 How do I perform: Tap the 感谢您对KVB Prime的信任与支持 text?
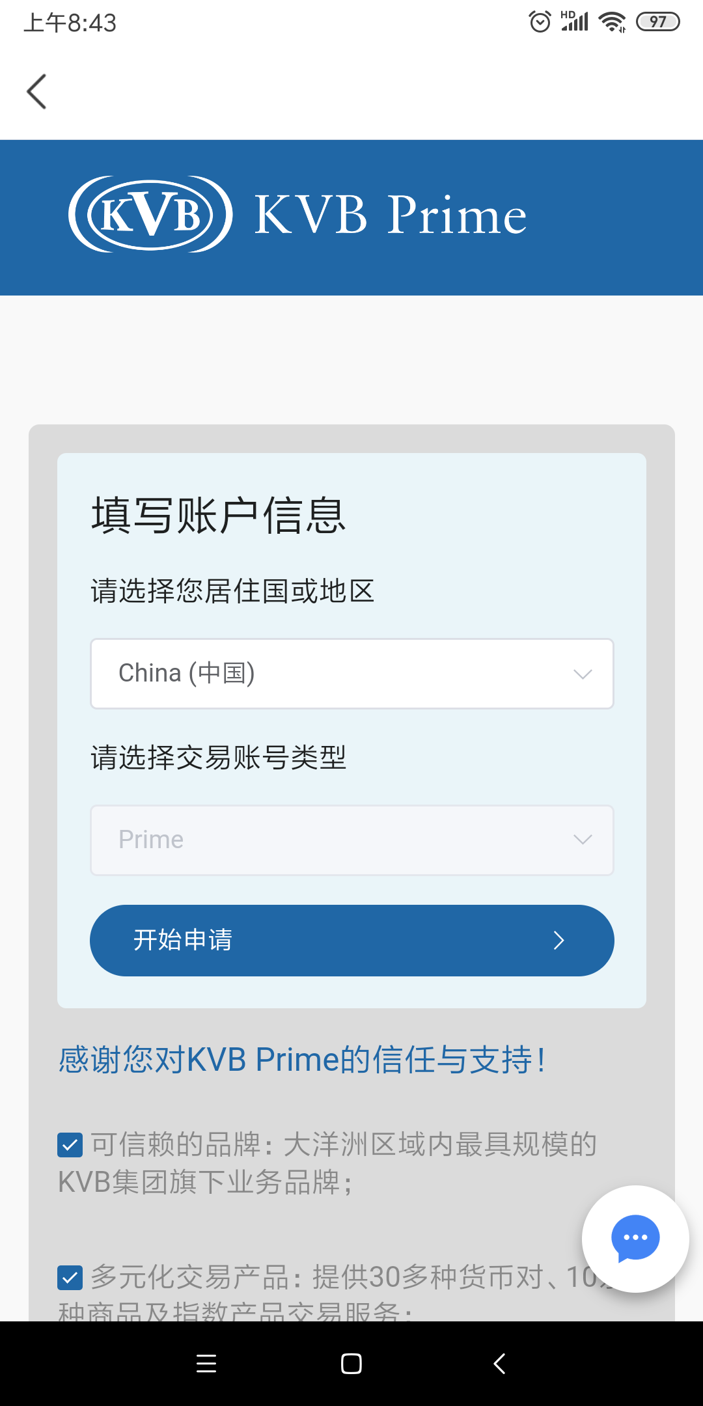point(302,1060)
